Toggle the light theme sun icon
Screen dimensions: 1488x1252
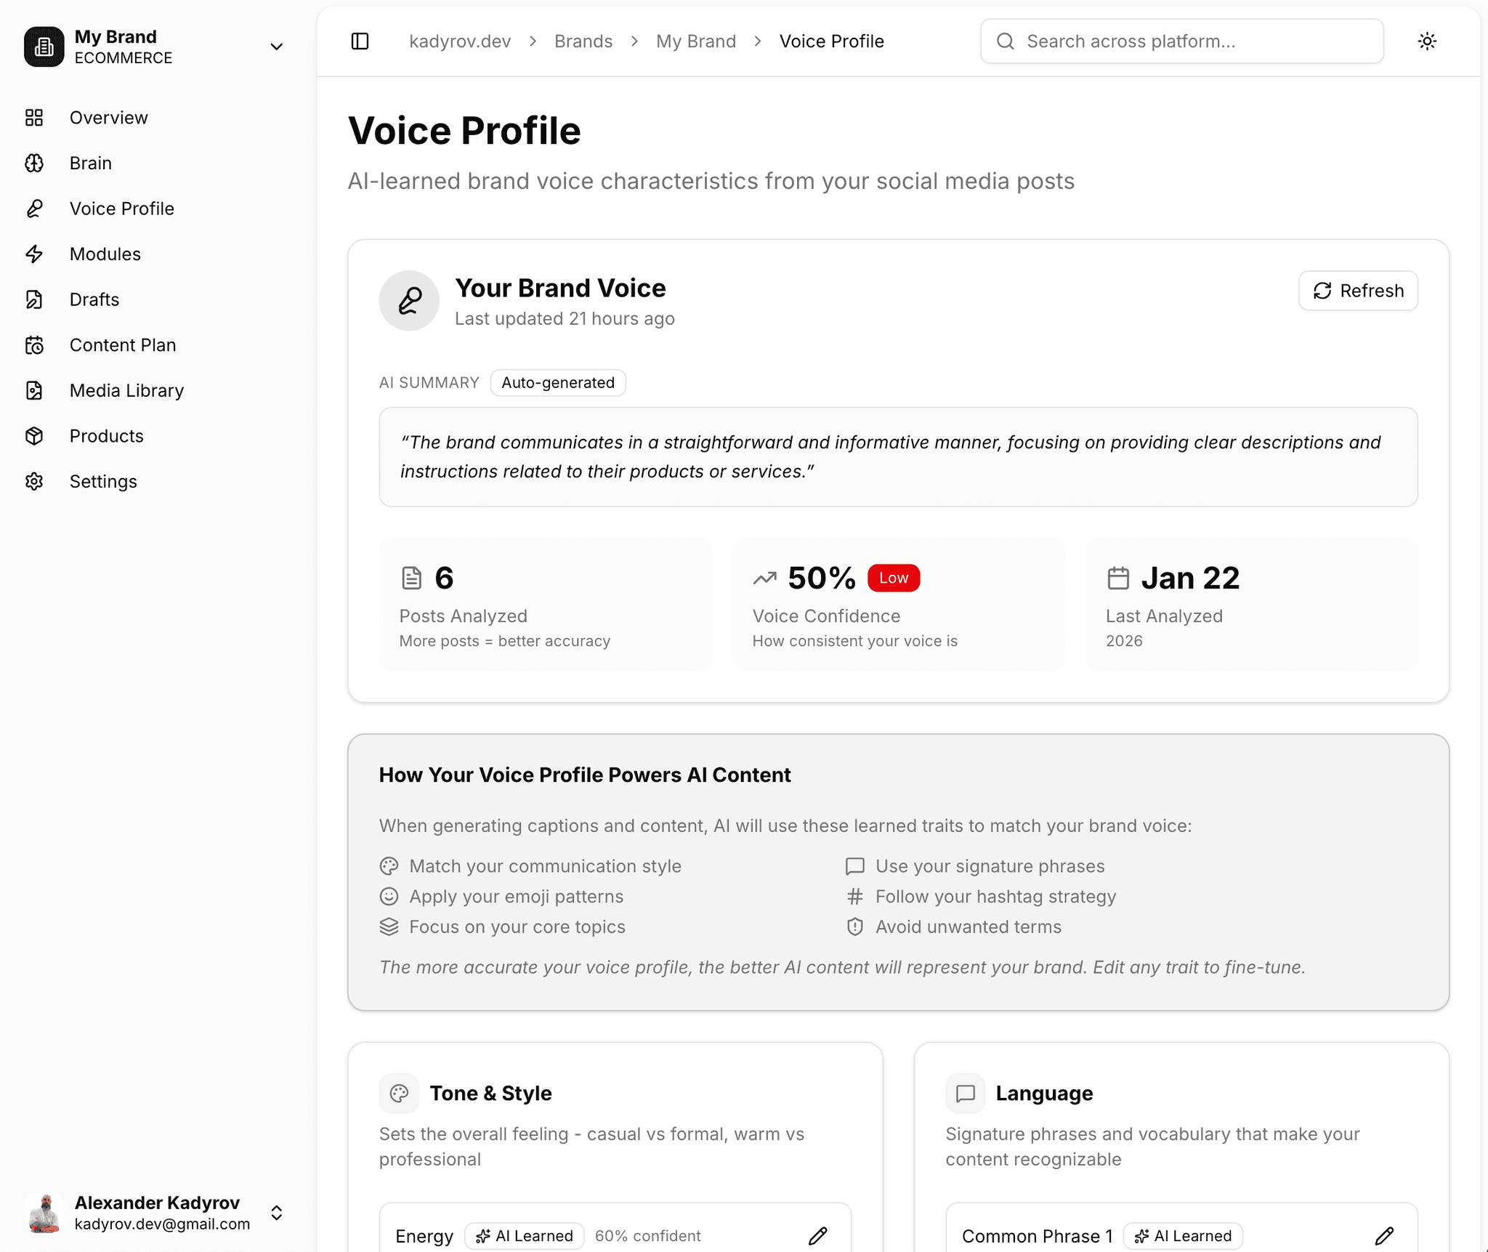click(1426, 41)
